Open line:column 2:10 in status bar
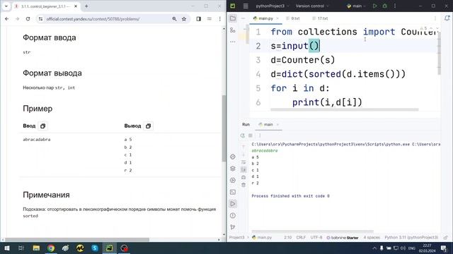 point(287,238)
